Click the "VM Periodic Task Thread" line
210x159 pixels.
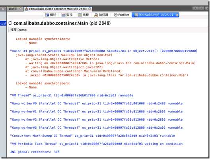(96, 144)
